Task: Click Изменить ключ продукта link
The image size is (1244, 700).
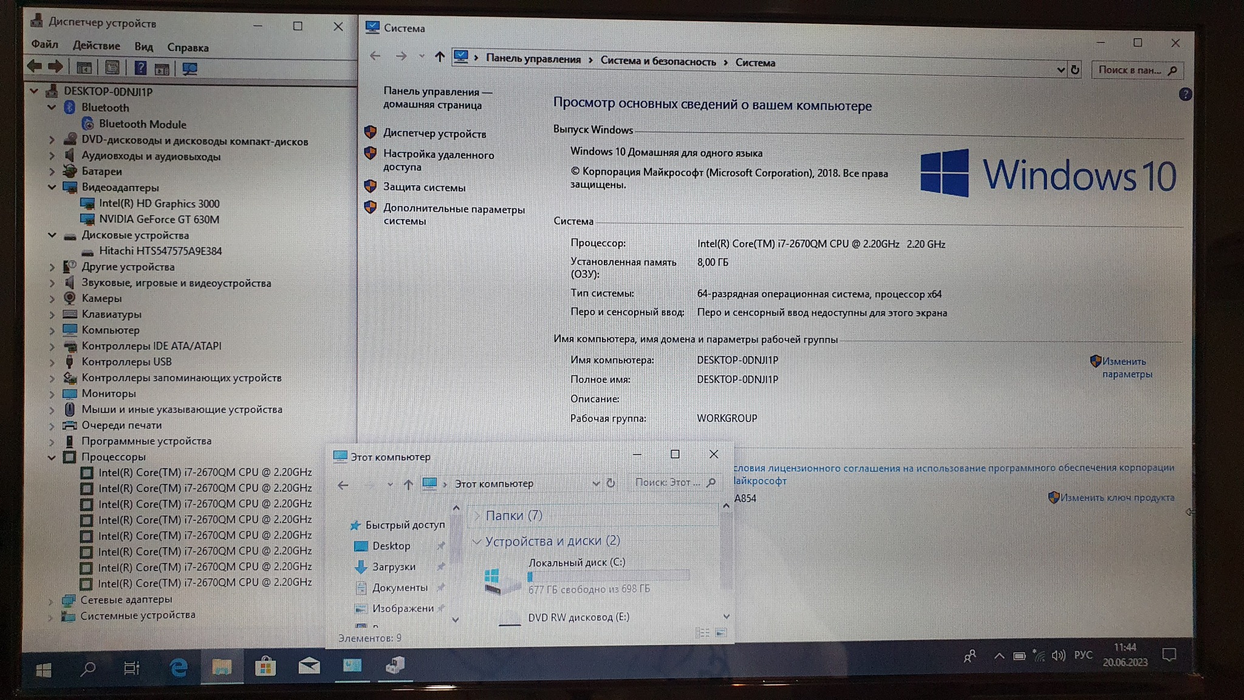Action: (x=1116, y=498)
